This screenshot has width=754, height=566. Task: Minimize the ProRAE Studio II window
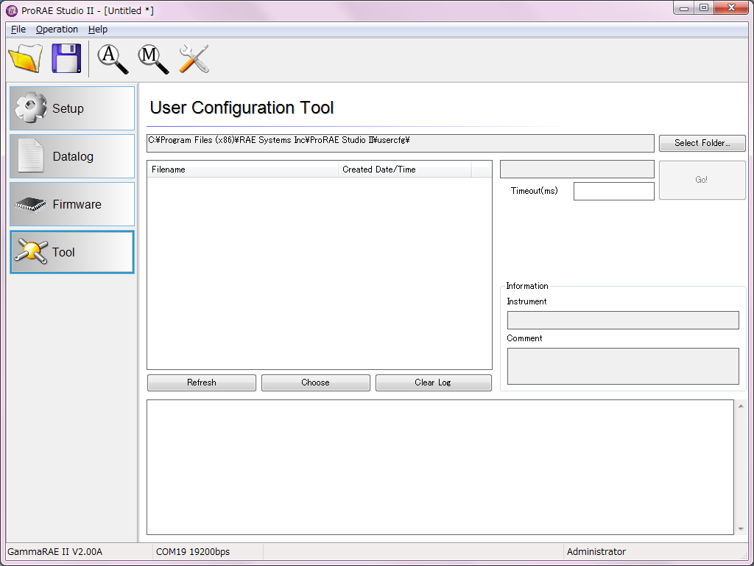684,8
